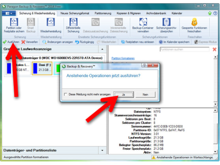Confirm with the Ja button
The image size is (220, 165).
coord(124,95)
